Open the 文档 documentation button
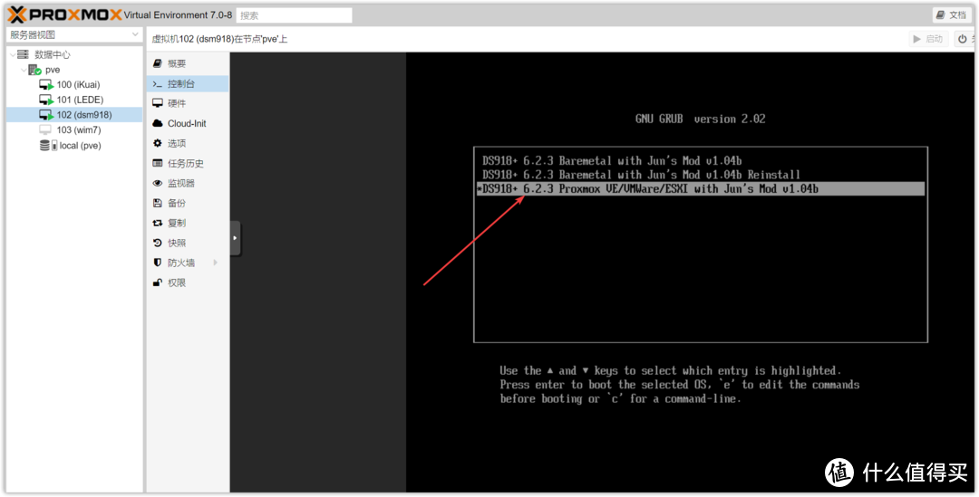This screenshot has width=979, height=497. (x=952, y=15)
